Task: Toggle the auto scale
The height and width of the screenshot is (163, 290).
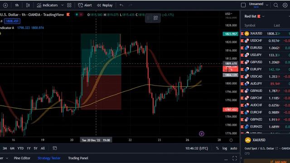Action: point(234,148)
